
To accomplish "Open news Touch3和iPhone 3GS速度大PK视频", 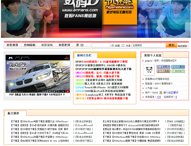I will (x=106, y=87).
